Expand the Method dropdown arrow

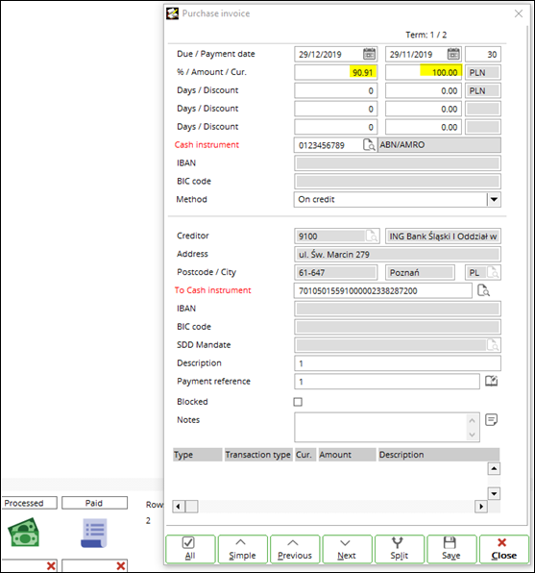click(x=494, y=200)
